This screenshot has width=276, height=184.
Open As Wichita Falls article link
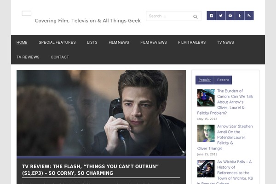pyautogui.click(x=225, y=172)
